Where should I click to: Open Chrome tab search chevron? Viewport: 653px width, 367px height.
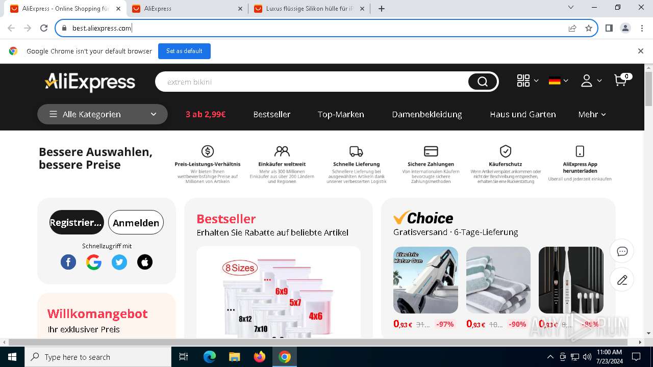tap(571, 7)
